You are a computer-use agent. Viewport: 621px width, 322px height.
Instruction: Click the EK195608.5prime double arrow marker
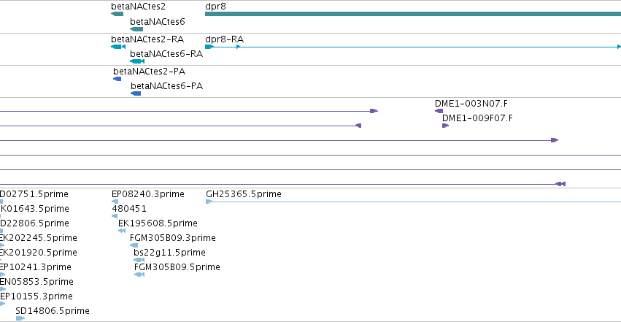[x=122, y=231]
